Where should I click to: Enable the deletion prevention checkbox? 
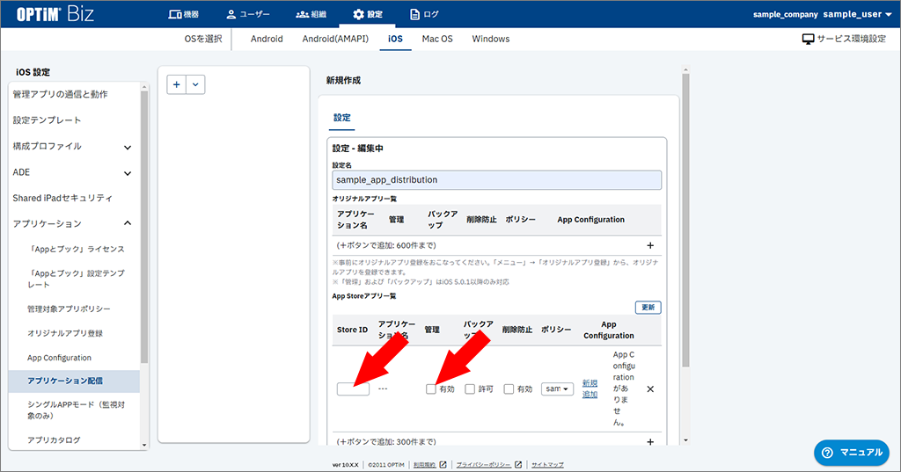[509, 389]
